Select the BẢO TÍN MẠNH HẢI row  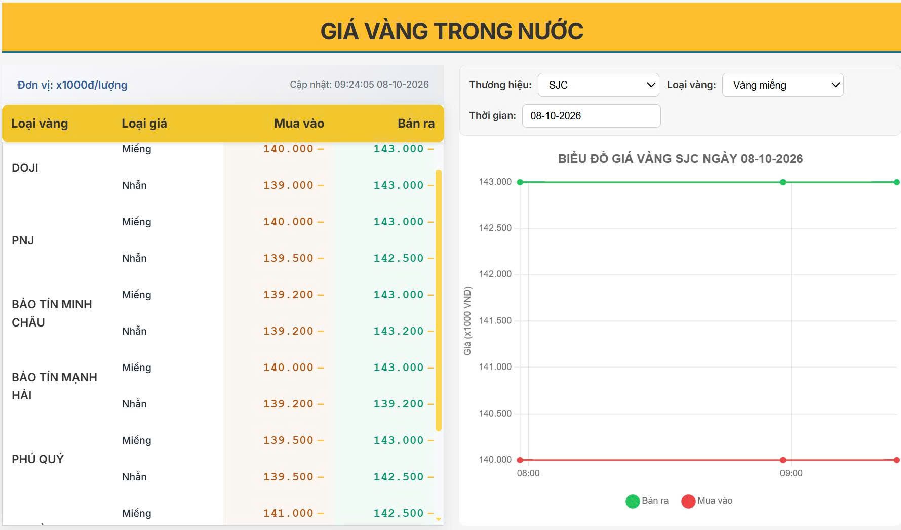[x=54, y=386]
